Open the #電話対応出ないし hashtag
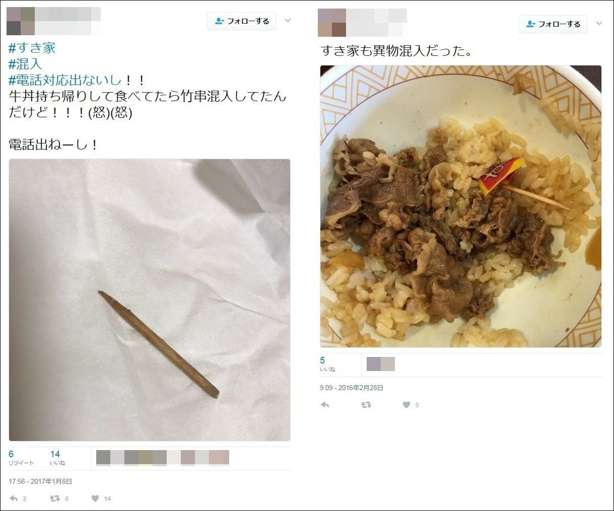 65,80
